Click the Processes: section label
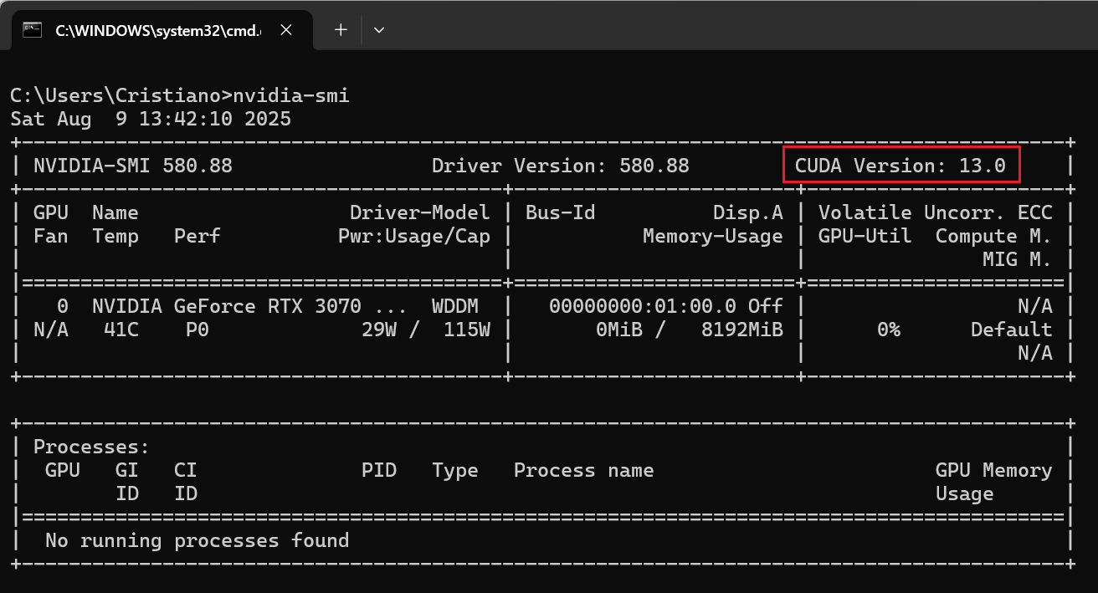This screenshot has height=593, width=1098. [x=92, y=447]
